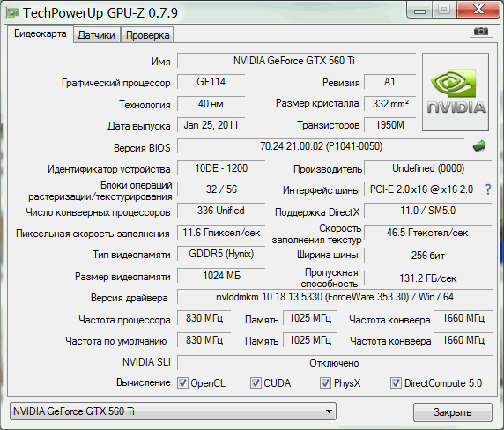This screenshot has height=430, width=504.
Task: Click the 46.5 Гтекстел/сек texture fillrate
Action: 428,233
